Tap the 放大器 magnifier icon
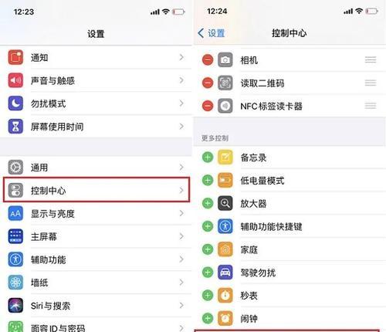Image resolution: width=386 pixels, height=332 pixels. [x=225, y=204]
